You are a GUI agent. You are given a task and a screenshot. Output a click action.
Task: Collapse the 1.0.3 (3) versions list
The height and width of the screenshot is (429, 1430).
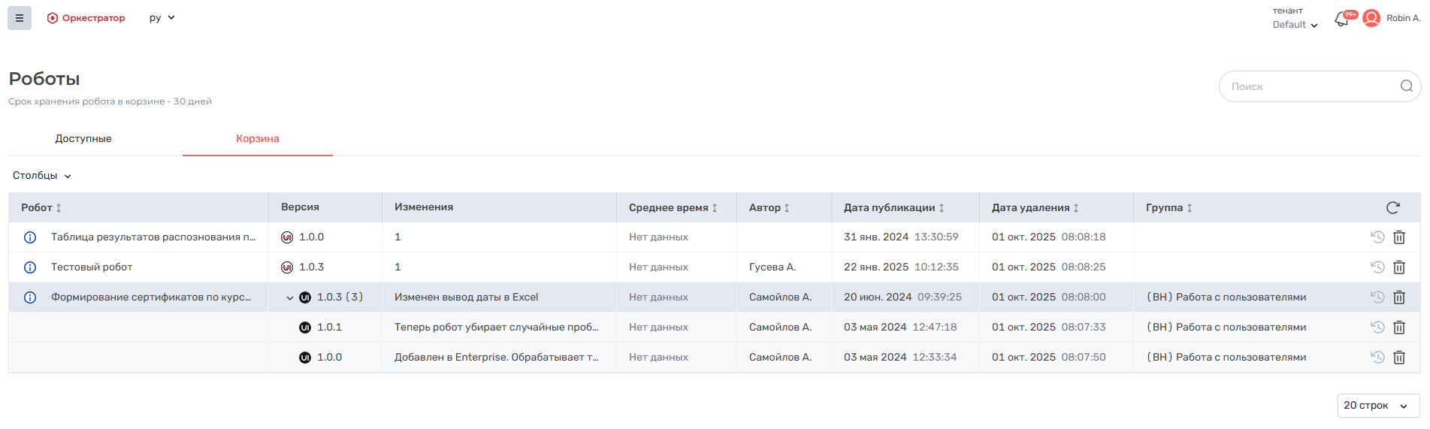click(x=290, y=298)
